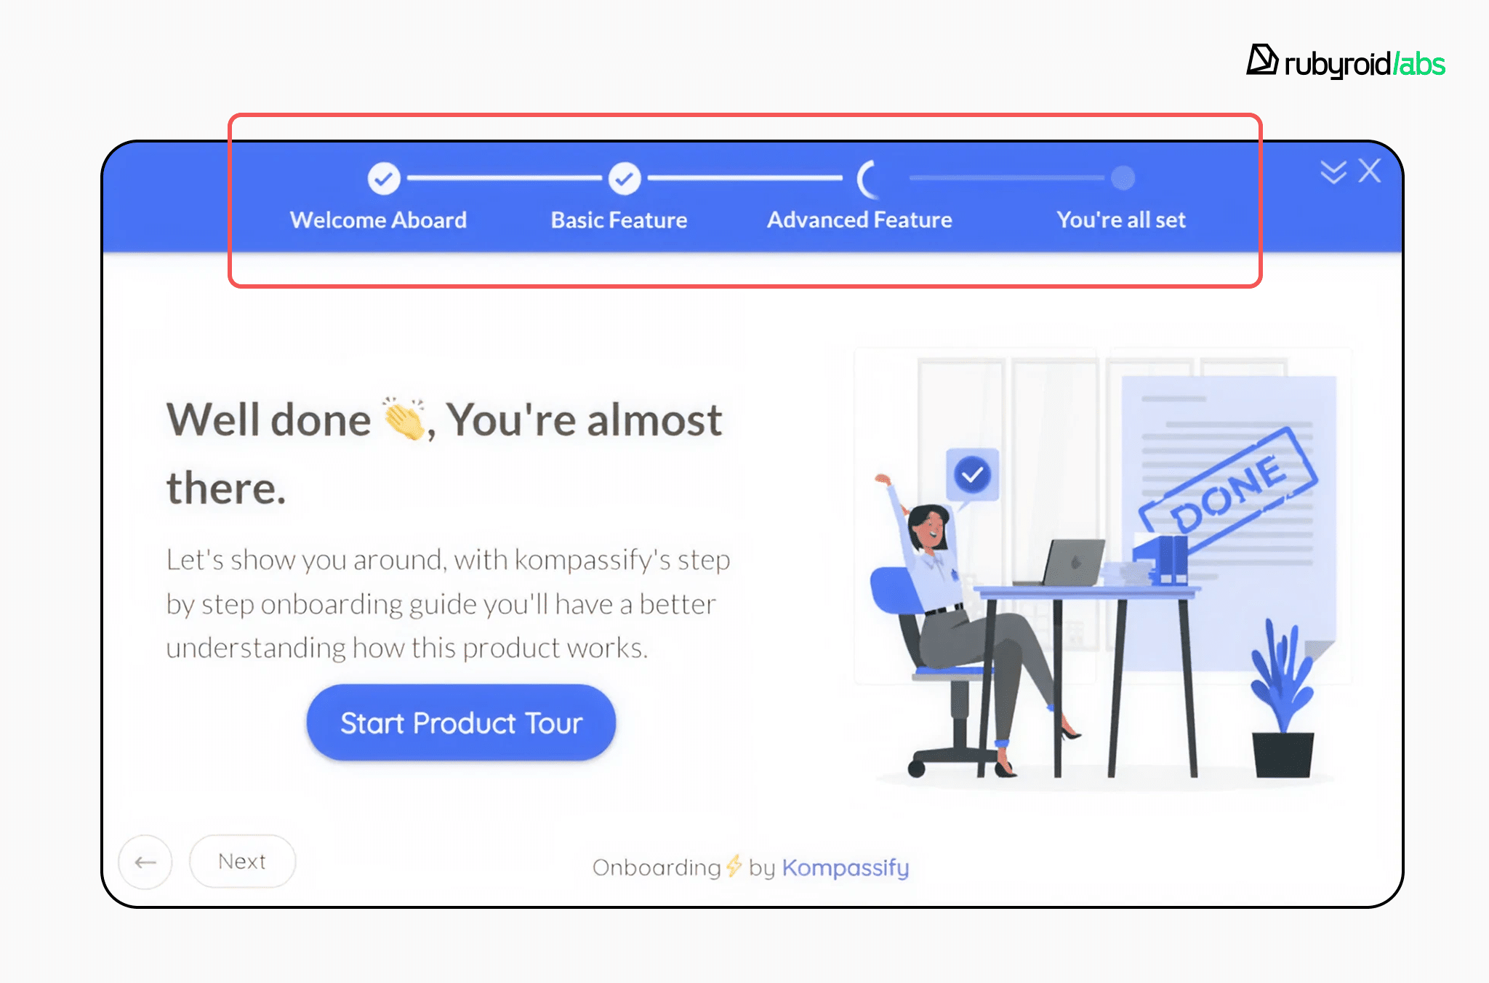
Task: Select the Advanced Feature step label
Action: pos(859,220)
